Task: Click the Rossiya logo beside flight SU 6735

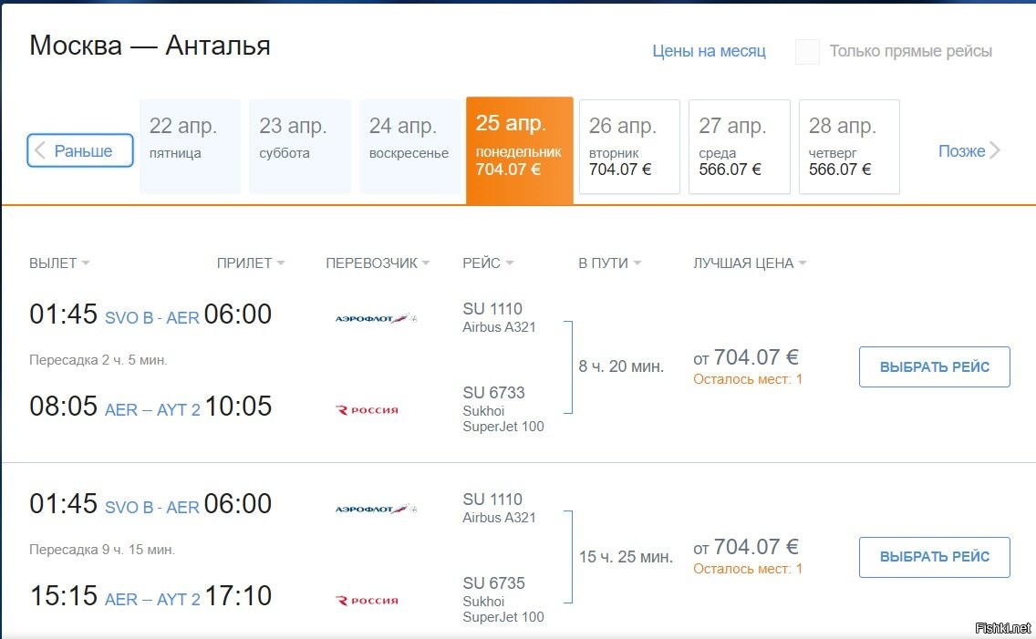Action: pyautogui.click(x=368, y=600)
